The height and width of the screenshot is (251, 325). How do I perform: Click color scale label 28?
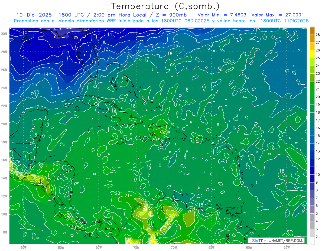pyautogui.click(x=318, y=35)
